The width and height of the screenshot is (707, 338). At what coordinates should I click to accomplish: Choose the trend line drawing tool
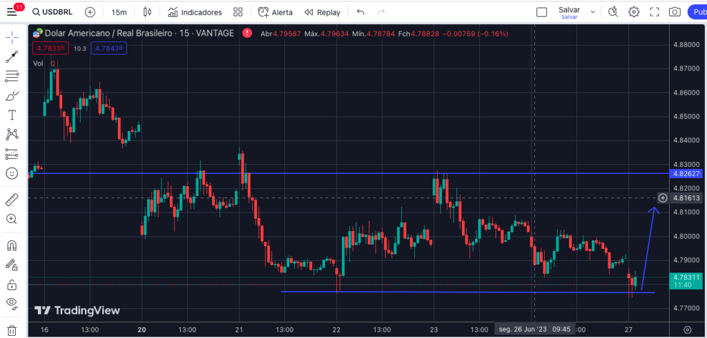coord(11,57)
